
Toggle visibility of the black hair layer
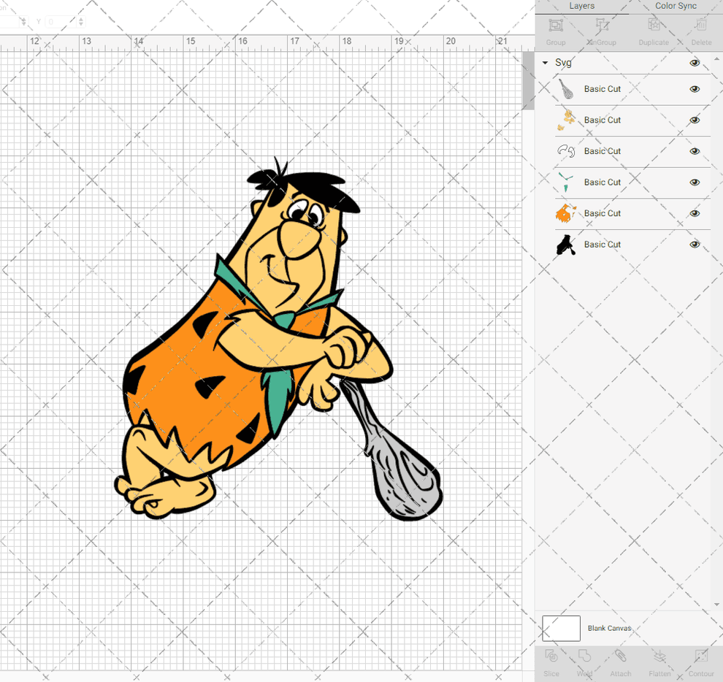coord(695,245)
